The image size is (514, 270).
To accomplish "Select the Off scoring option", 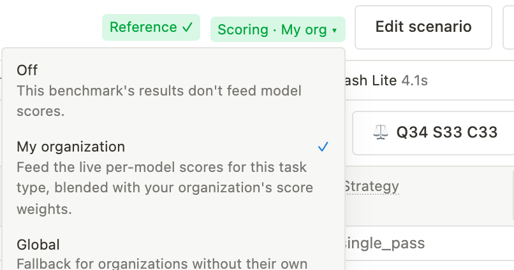I will [x=173, y=90].
